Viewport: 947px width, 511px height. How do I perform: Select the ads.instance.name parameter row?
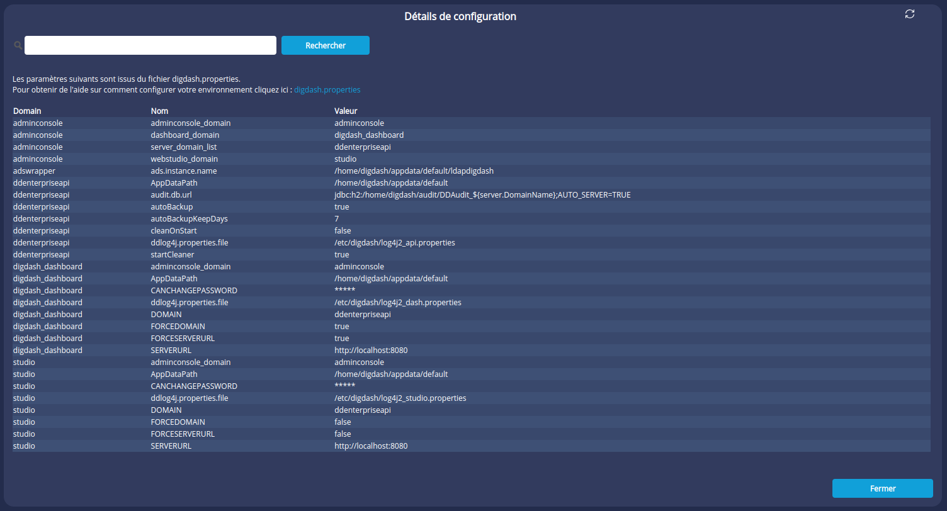tap(184, 171)
